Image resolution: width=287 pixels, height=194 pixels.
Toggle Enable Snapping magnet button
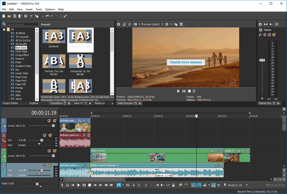pyautogui.click(x=193, y=185)
